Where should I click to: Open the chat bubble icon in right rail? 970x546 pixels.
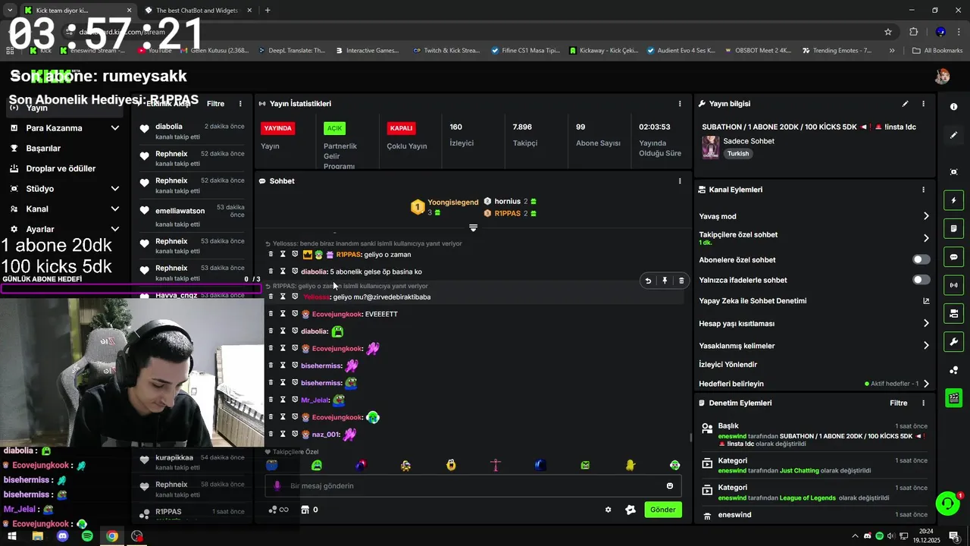click(x=954, y=257)
